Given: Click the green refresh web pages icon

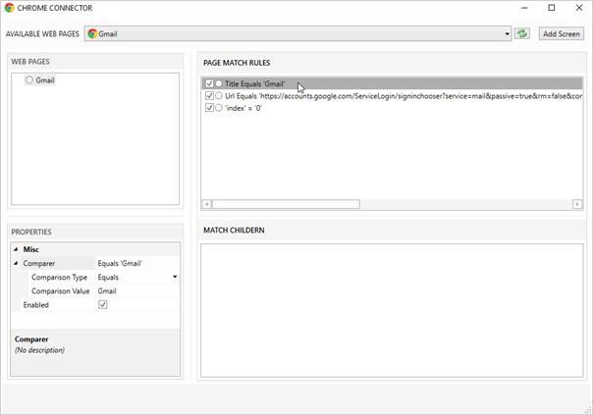Looking at the screenshot, I should 522,33.
